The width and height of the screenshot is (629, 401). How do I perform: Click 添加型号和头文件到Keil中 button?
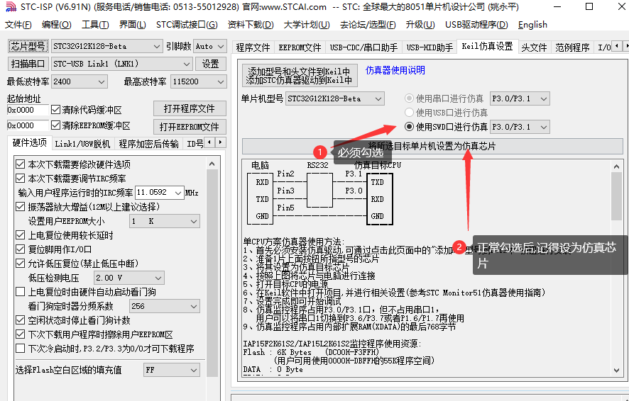(299, 75)
